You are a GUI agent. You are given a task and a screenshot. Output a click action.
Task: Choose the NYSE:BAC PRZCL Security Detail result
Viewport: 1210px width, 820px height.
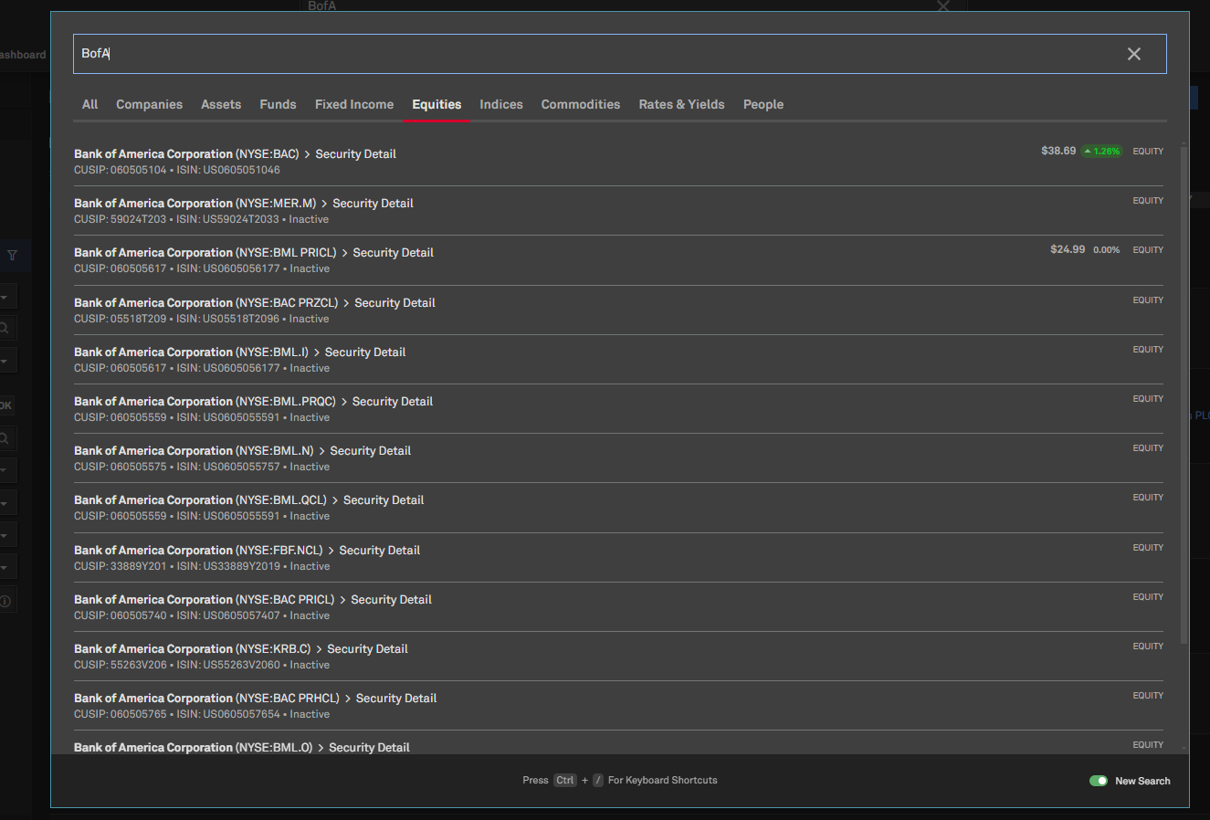pyautogui.click(x=618, y=310)
